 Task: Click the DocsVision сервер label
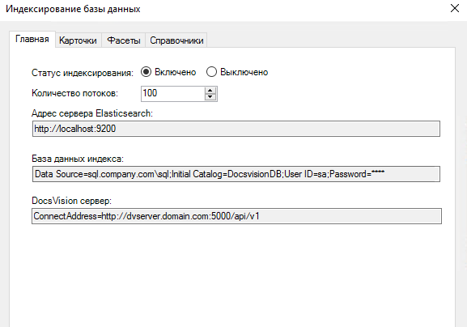click(x=71, y=201)
